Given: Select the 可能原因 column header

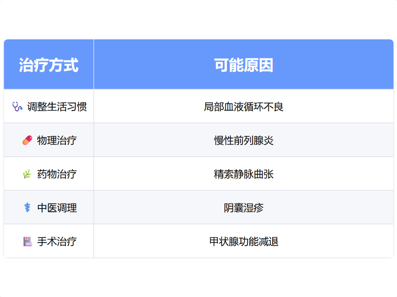Looking at the screenshot, I should click(x=243, y=65).
